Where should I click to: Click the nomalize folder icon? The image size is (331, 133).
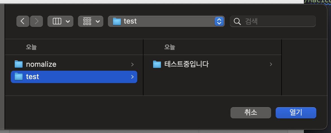click(x=19, y=64)
